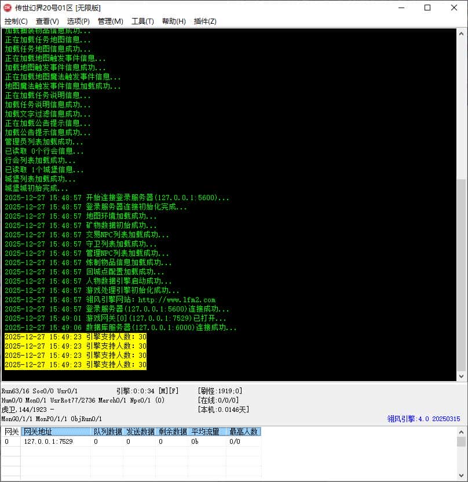This screenshot has height=482, width=468.
Task: Click the 剩余数据 column header
Action: (172, 432)
